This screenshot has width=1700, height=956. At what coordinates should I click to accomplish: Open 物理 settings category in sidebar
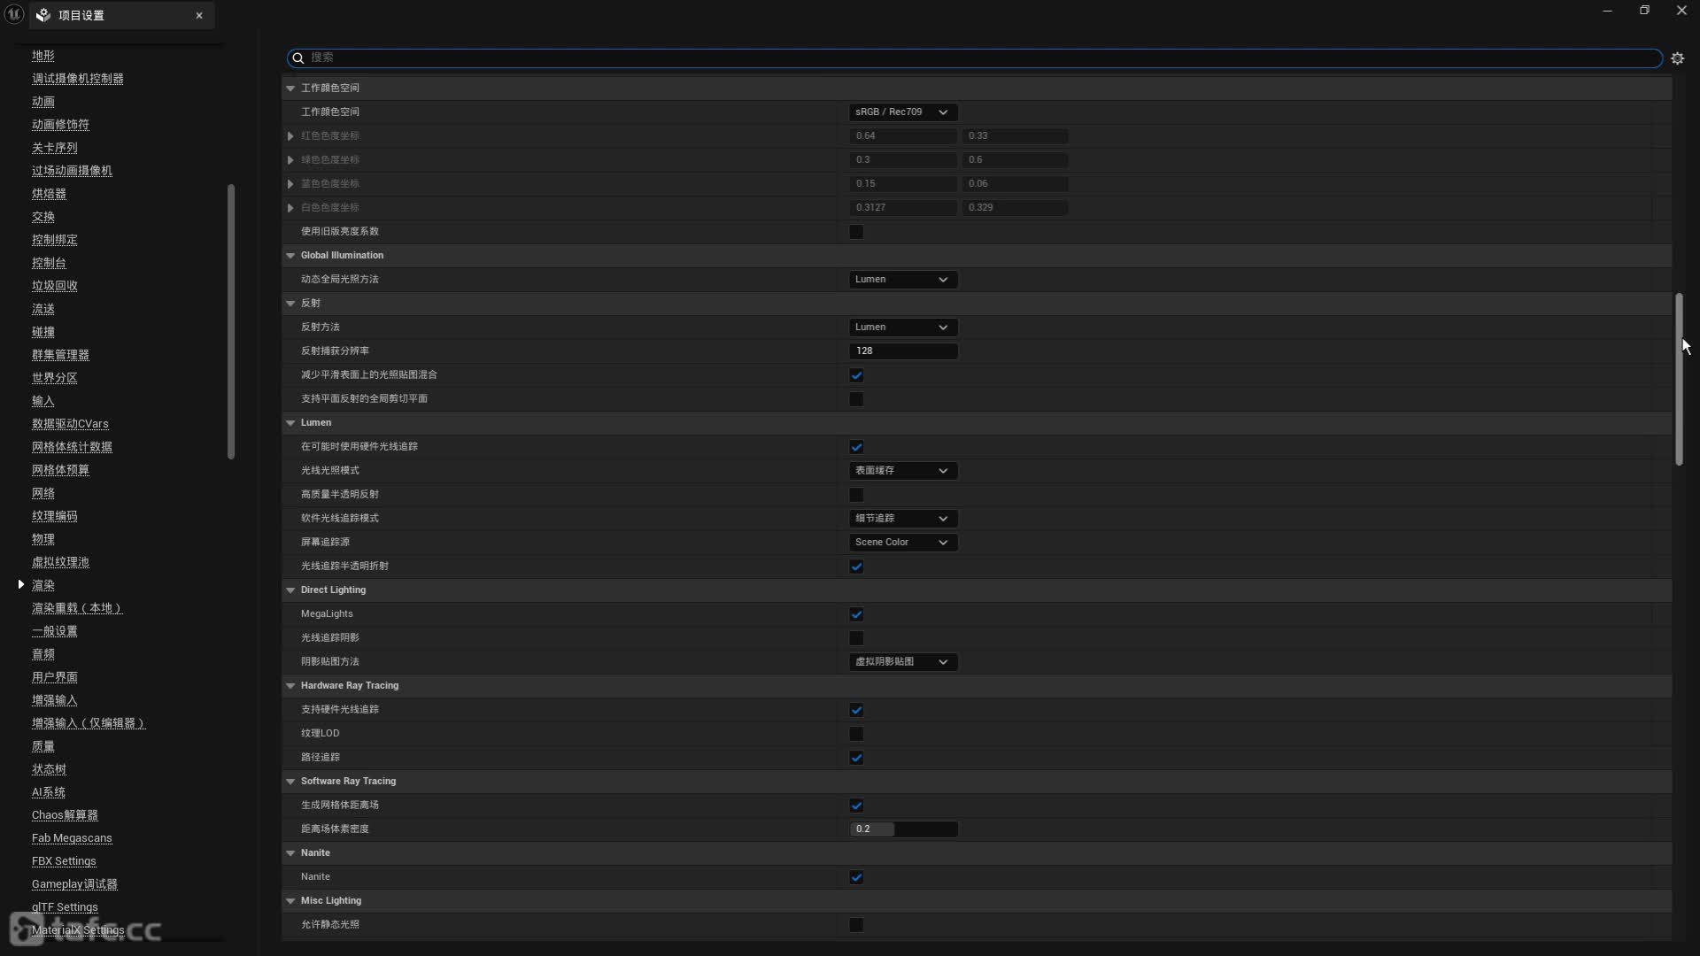pos(43,539)
